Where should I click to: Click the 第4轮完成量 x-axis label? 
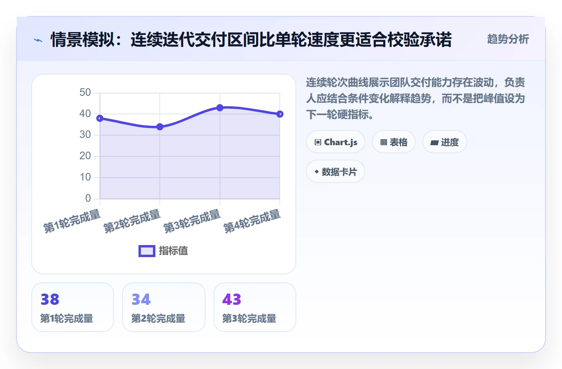point(252,221)
